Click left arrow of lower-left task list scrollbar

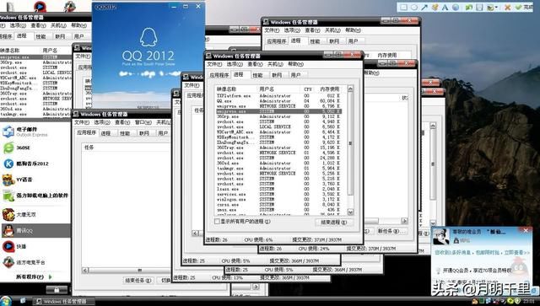(85, 271)
